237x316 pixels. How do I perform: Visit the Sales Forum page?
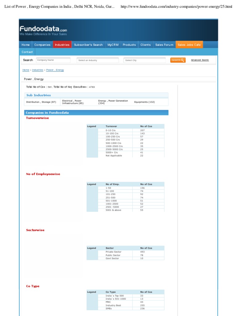(x=164, y=45)
